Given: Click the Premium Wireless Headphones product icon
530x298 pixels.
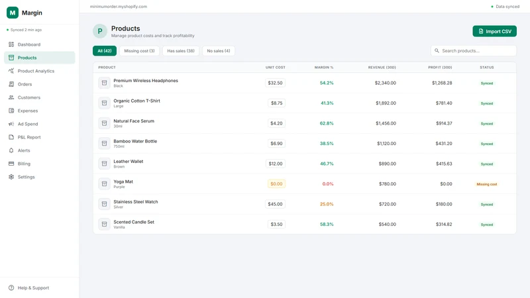Looking at the screenshot, I should (x=104, y=83).
